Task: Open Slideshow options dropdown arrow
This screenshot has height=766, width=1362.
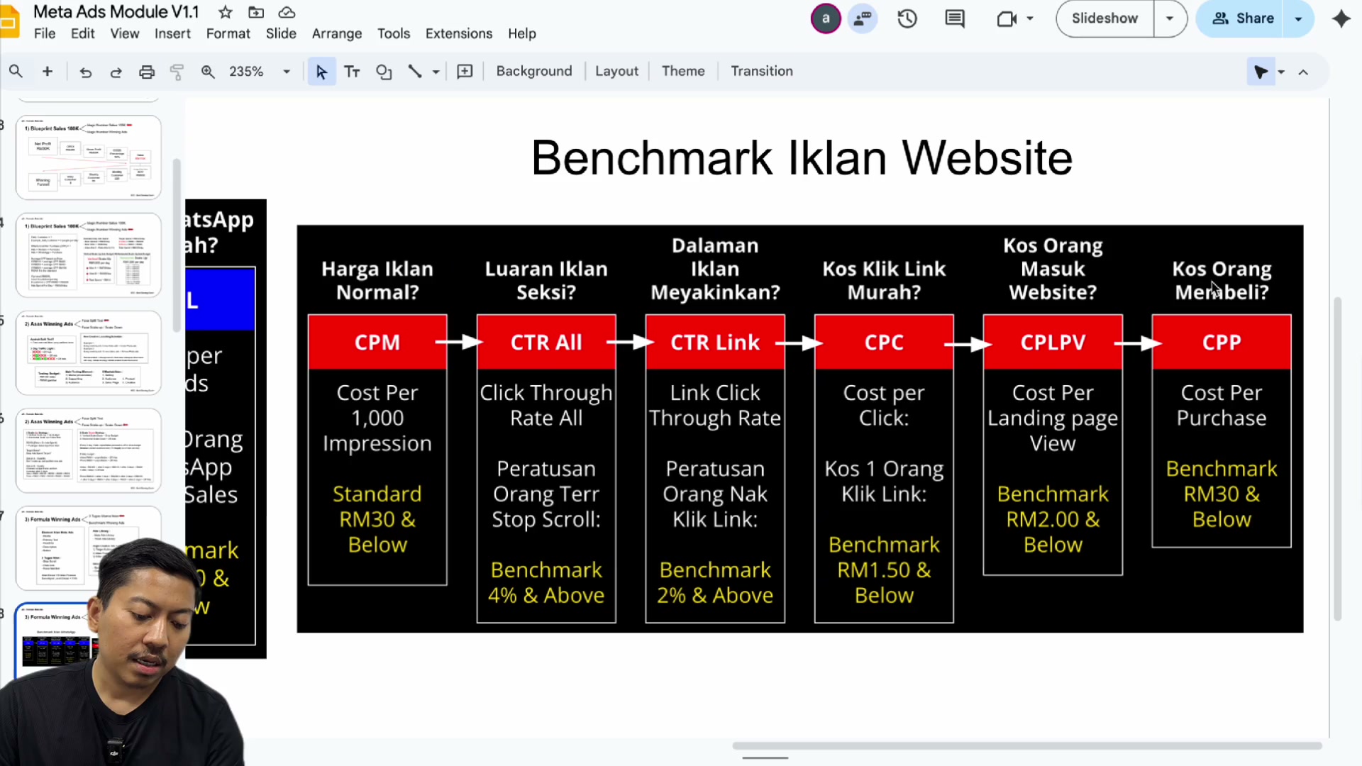Action: coord(1170,18)
